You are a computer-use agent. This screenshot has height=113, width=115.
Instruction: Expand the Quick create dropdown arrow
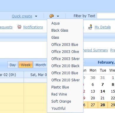point(36,16)
